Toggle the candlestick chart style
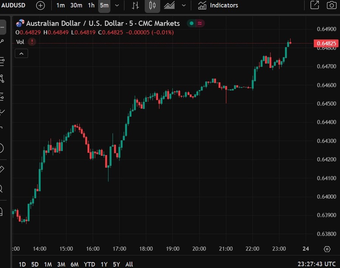 click(x=152, y=5)
